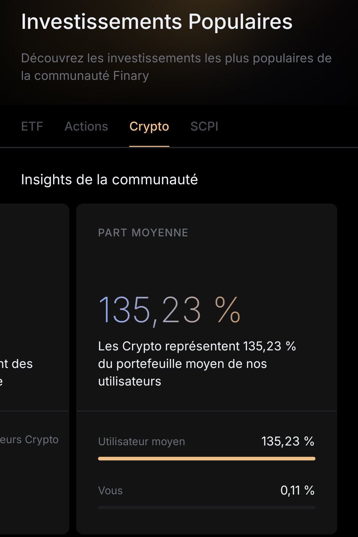View the SCPI tab

pos(204,126)
